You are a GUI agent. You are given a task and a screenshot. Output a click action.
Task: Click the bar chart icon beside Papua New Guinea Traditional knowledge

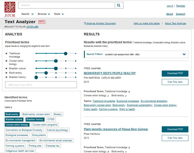(129, 148)
